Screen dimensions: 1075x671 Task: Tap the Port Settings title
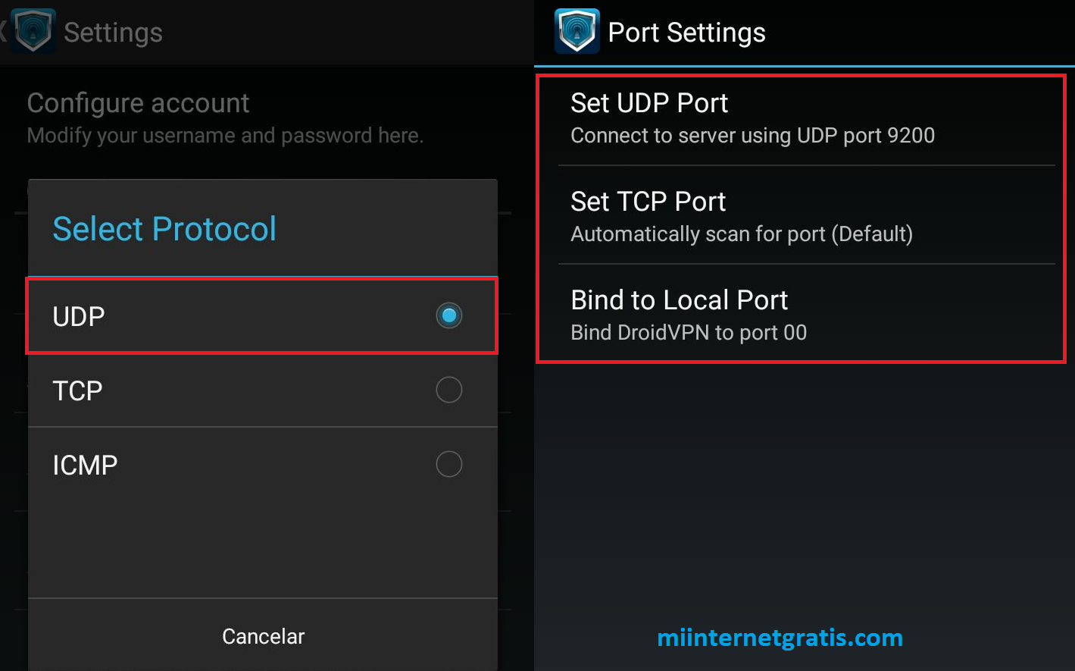tap(686, 33)
